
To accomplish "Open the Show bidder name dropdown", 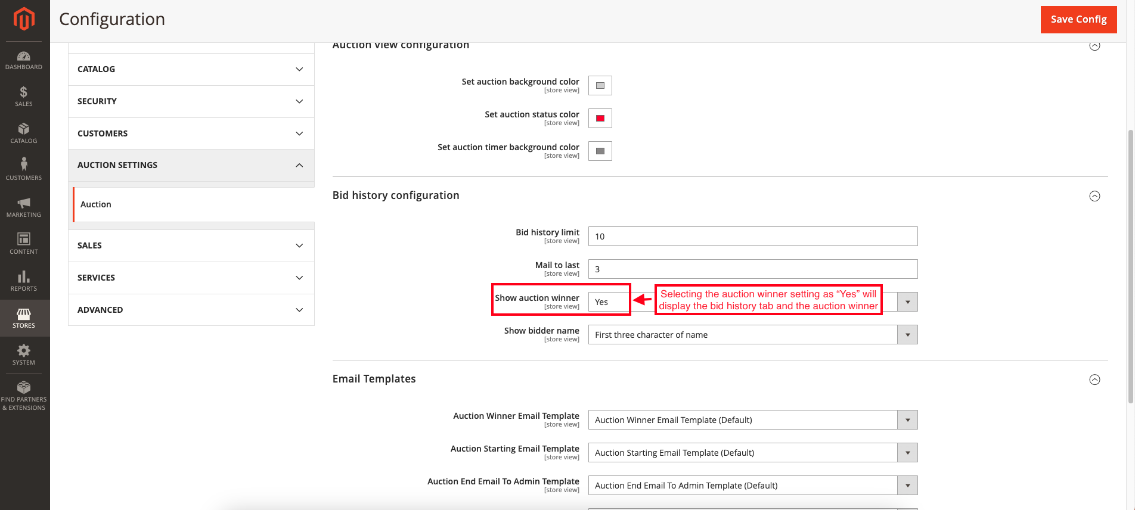I will [x=752, y=335].
